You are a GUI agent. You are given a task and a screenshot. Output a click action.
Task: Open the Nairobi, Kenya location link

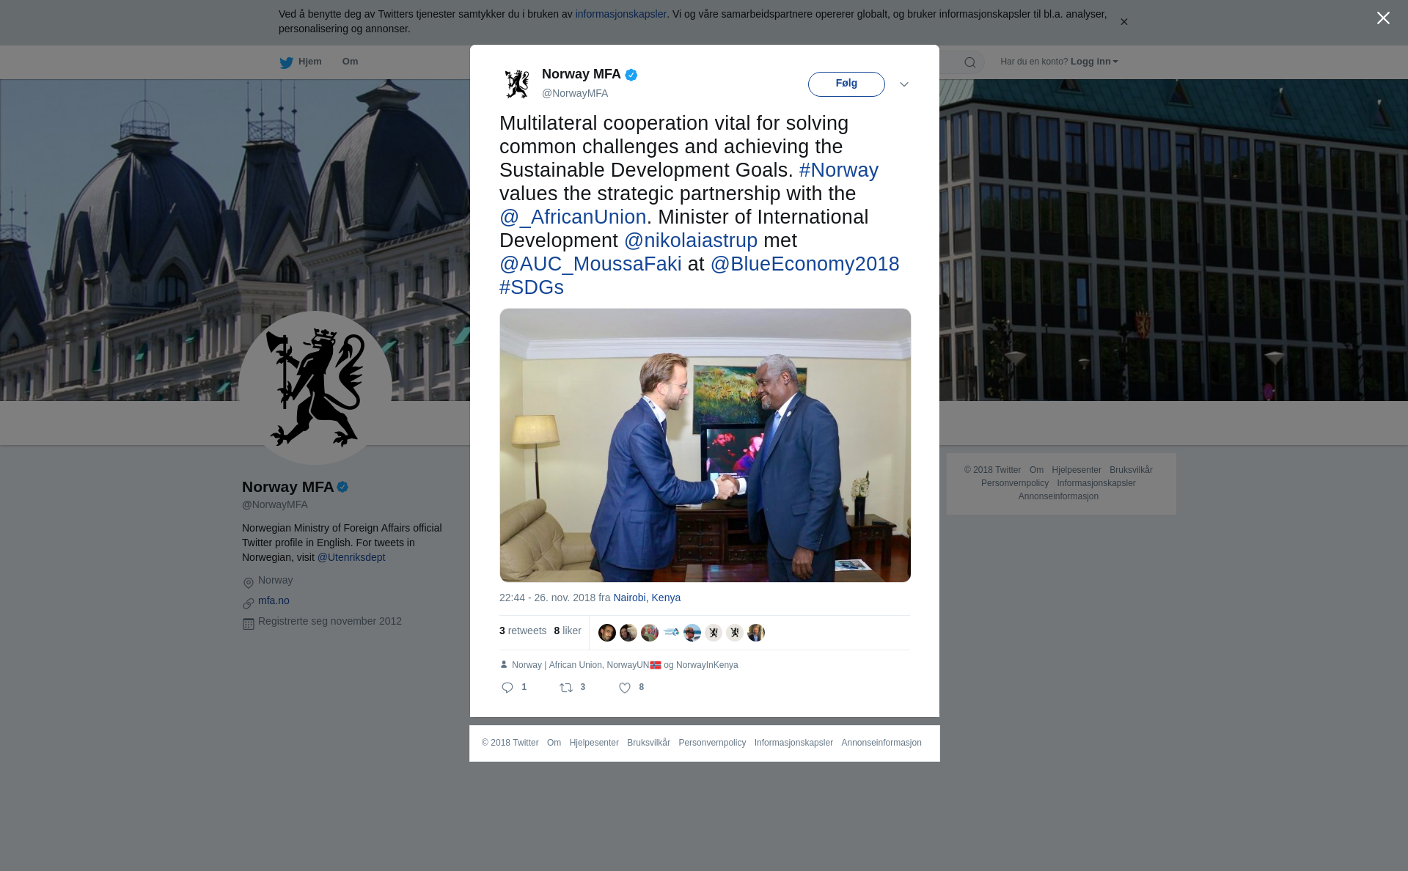pos(647,598)
